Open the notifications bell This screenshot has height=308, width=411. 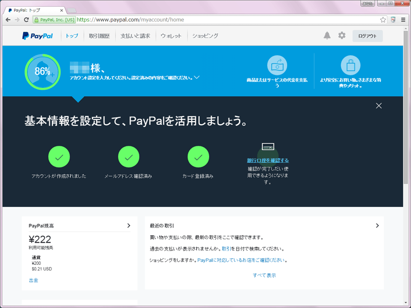[327, 35]
